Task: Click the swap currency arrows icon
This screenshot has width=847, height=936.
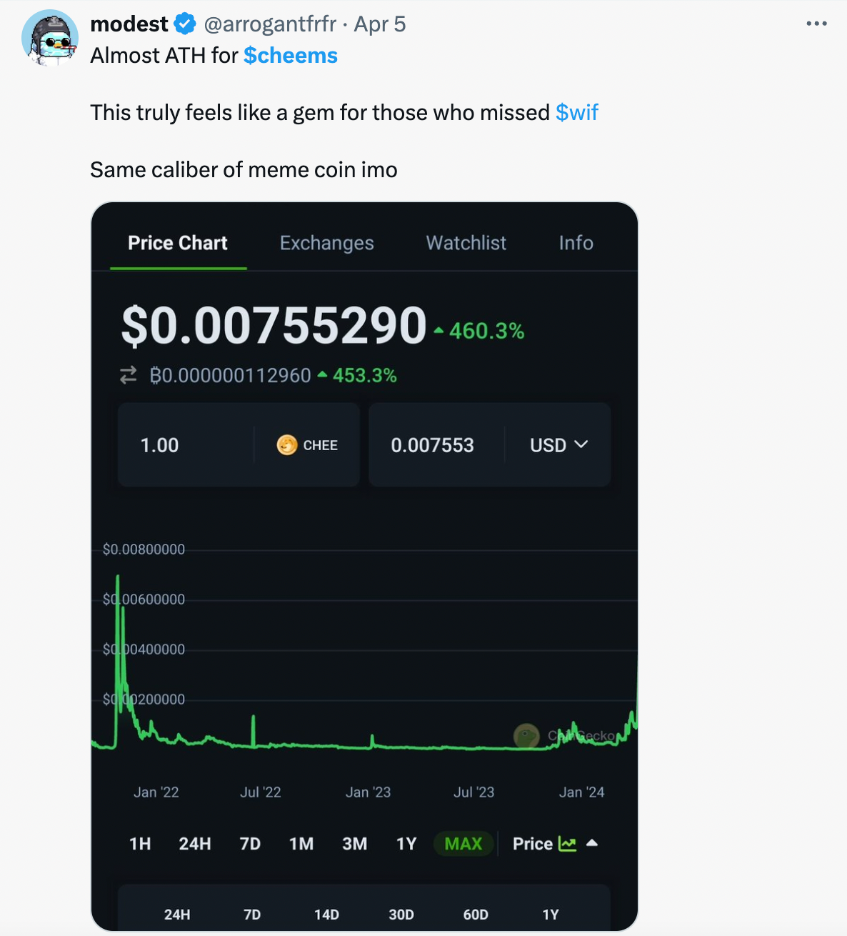Action: (x=129, y=375)
